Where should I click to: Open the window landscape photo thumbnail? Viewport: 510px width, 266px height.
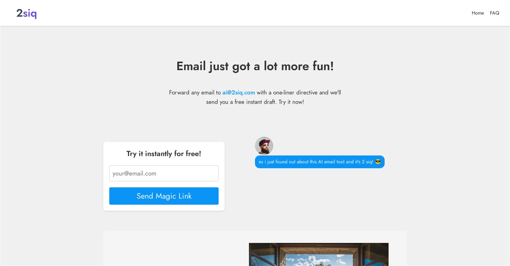point(319,254)
